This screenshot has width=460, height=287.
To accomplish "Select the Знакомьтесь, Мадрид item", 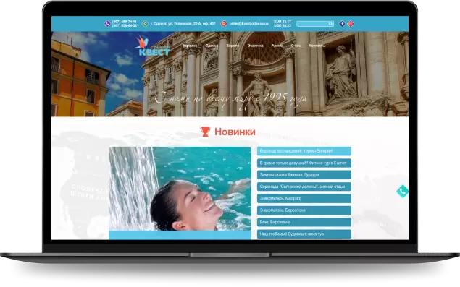I will (x=304, y=198).
